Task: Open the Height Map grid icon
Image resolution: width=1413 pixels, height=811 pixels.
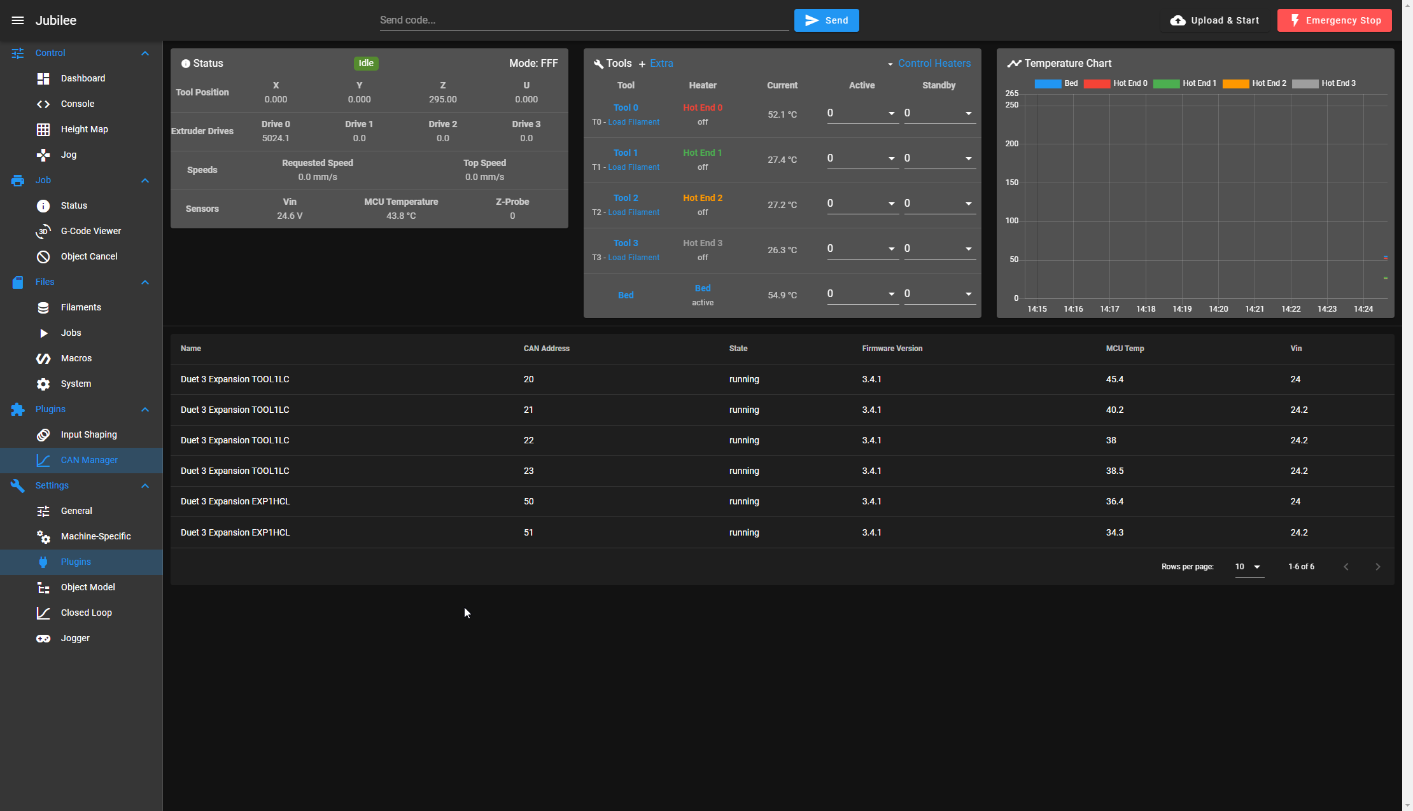Action: pyautogui.click(x=43, y=130)
